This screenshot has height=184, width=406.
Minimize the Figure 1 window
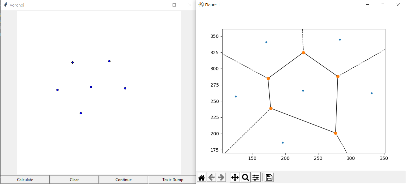point(367,5)
